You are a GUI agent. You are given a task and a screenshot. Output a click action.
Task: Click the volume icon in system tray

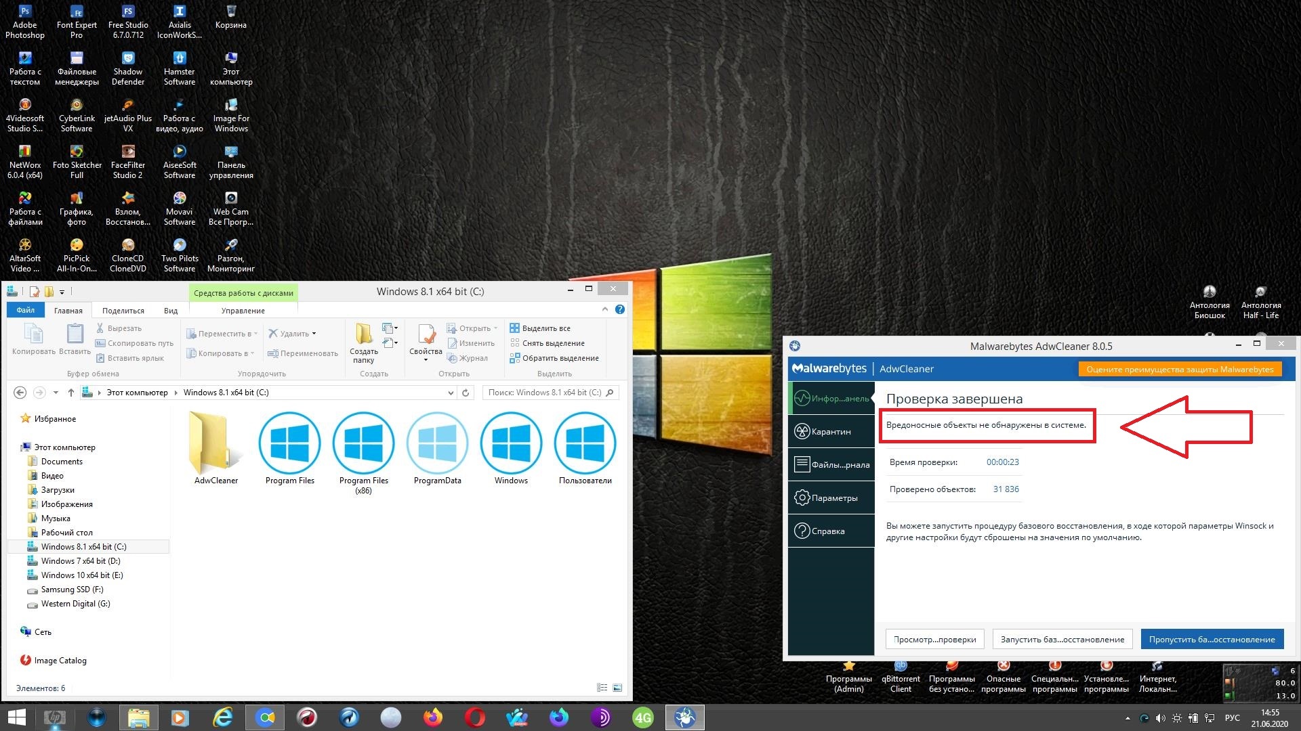1161,718
